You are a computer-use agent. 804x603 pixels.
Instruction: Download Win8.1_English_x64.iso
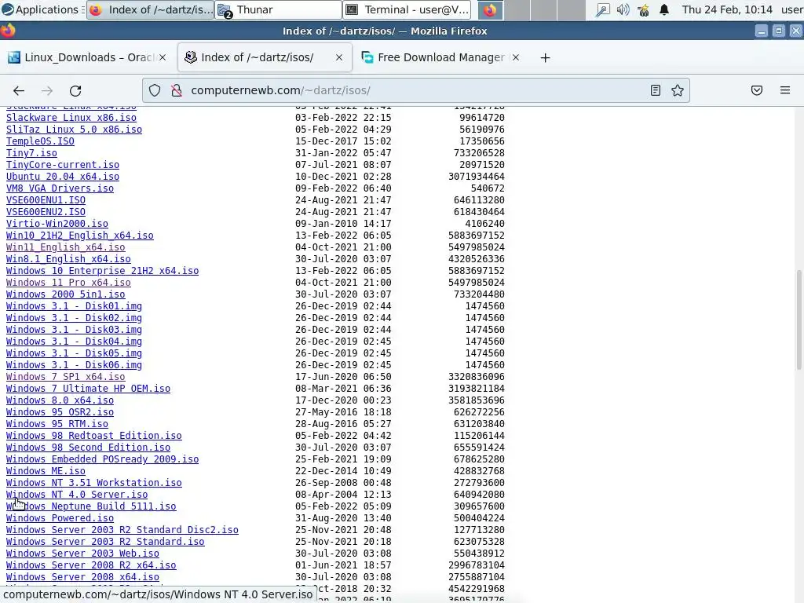[x=68, y=259]
